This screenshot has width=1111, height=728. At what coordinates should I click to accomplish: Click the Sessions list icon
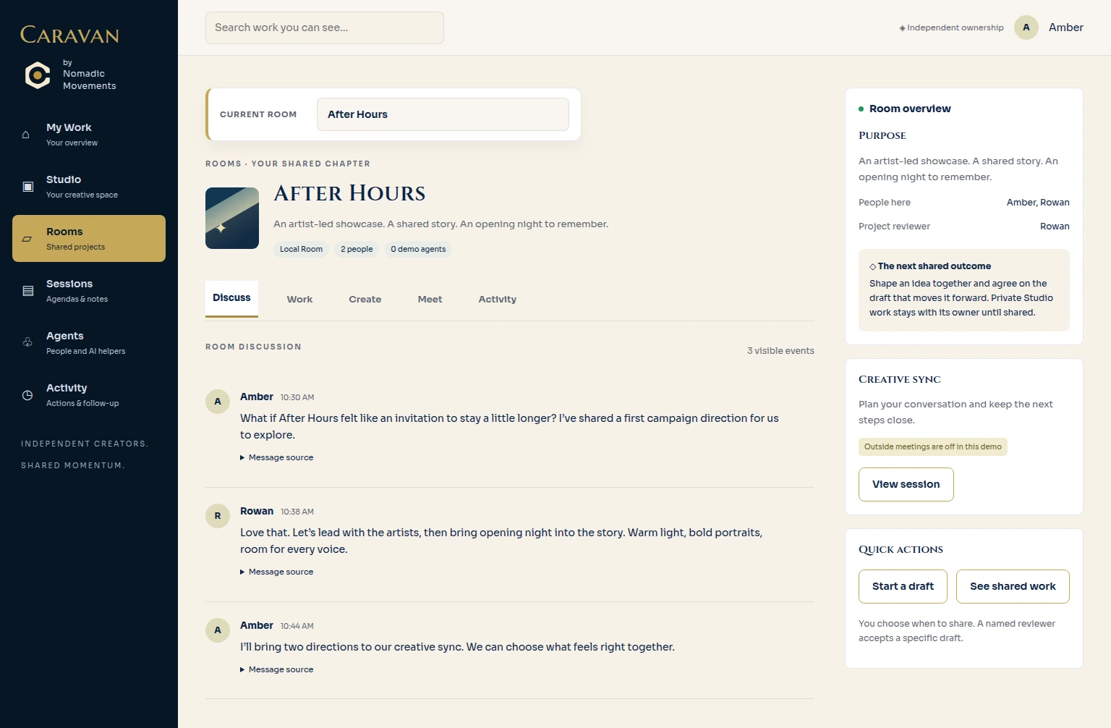tap(27, 291)
